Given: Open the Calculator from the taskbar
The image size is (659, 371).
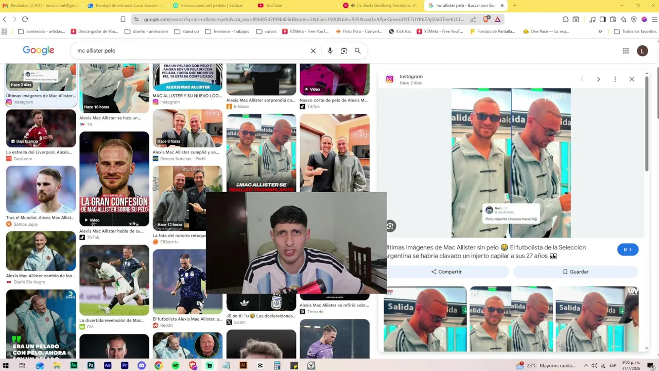Looking at the screenshot, I should coord(277,365).
